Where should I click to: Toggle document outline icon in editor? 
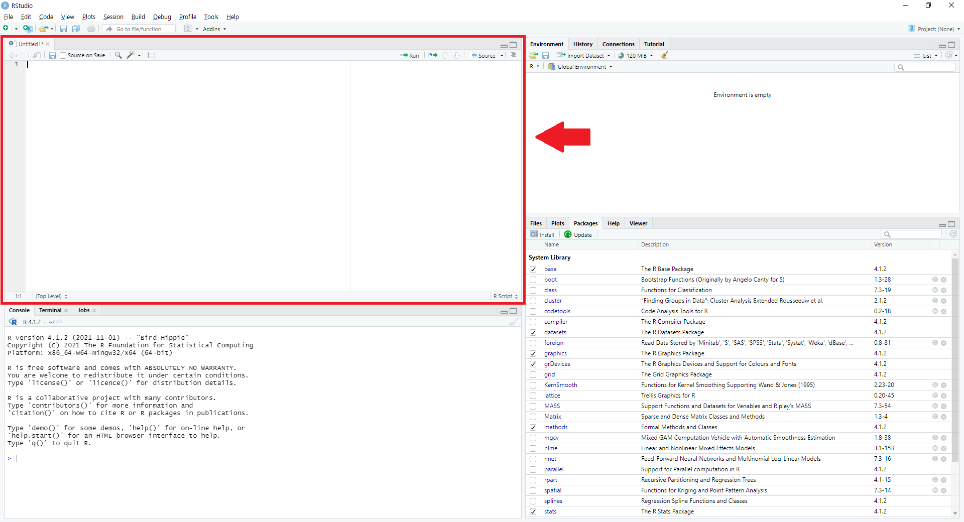click(x=513, y=55)
